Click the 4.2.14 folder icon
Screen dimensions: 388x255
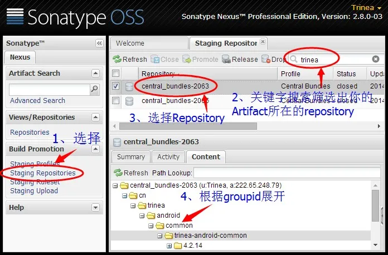(178, 246)
